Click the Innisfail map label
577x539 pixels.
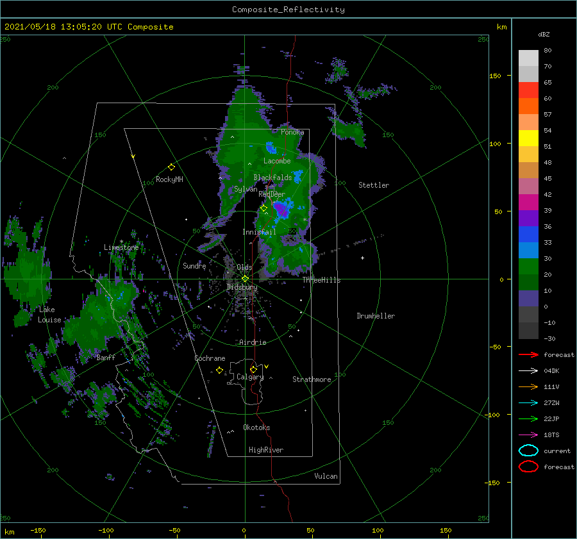coord(259,232)
